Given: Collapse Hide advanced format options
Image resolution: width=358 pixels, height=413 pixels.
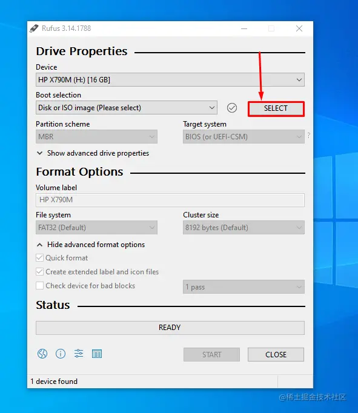Looking at the screenshot, I should [x=91, y=245].
